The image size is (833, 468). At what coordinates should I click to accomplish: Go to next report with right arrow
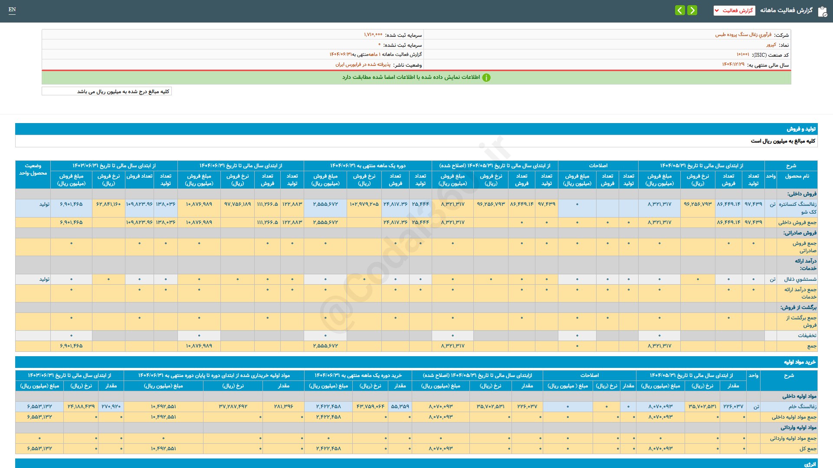tap(692, 10)
